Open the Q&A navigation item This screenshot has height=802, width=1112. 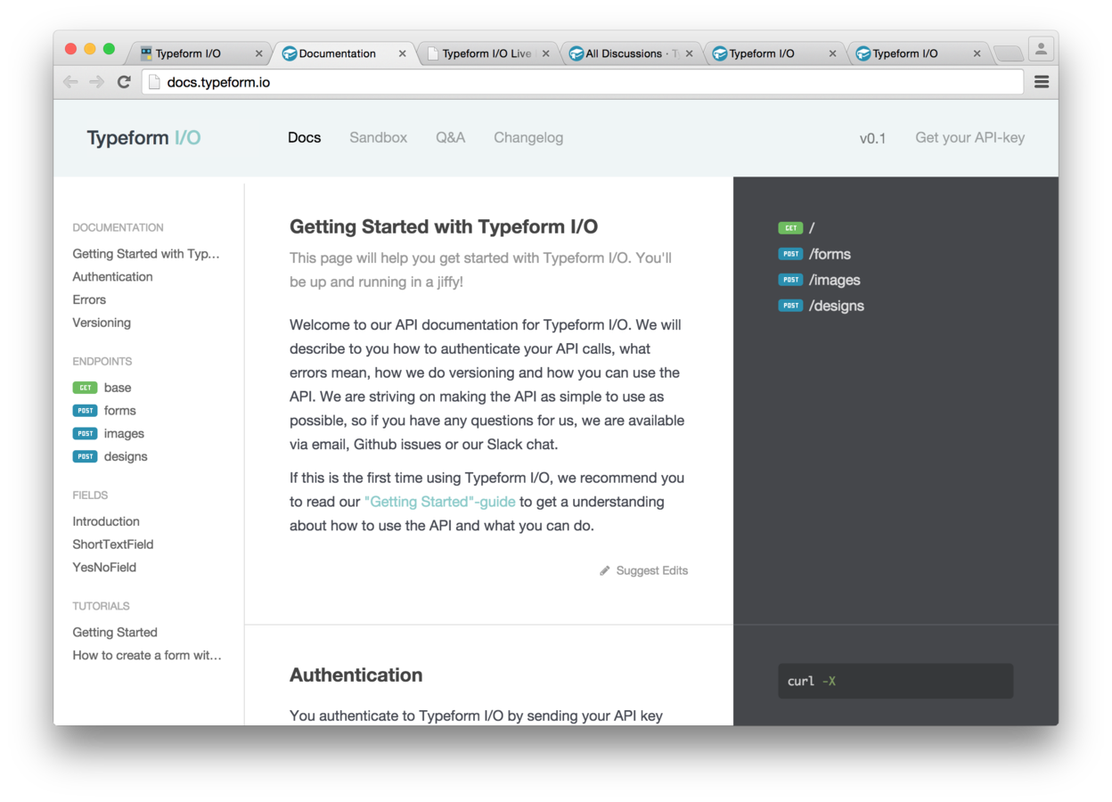pos(450,138)
